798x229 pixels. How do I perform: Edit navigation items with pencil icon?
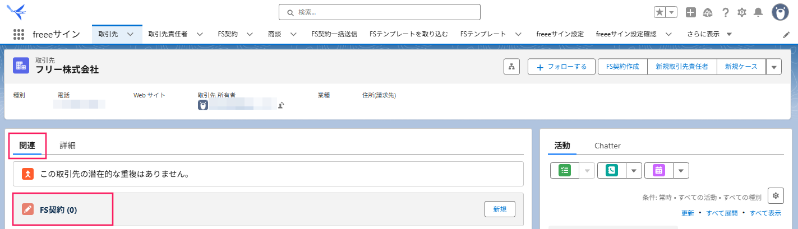(x=786, y=34)
